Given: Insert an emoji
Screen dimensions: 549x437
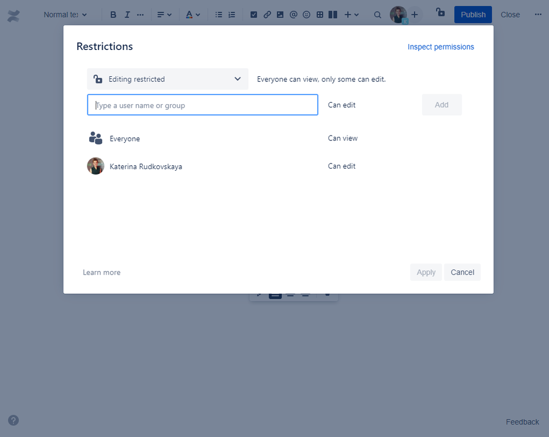Looking at the screenshot, I should coord(306,15).
